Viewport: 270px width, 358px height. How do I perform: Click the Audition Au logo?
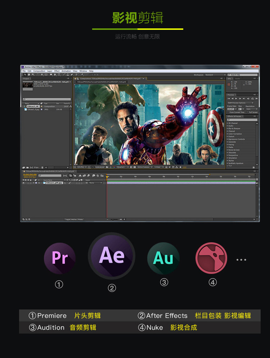[x=163, y=258]
